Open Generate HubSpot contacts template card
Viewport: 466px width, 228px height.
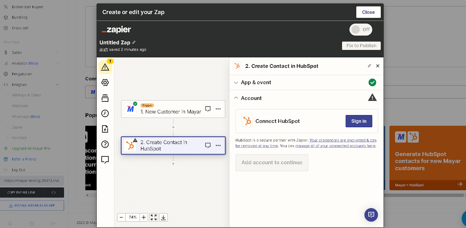coord(428,158)
